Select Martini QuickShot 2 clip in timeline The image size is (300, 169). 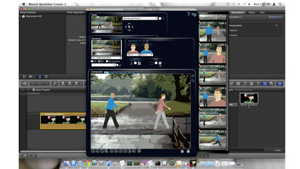point(63,121)
